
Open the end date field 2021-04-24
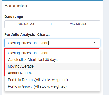[78, 24]
